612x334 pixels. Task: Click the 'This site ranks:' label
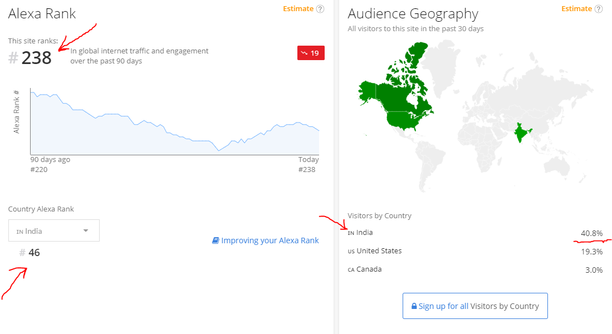pos(33,41)
